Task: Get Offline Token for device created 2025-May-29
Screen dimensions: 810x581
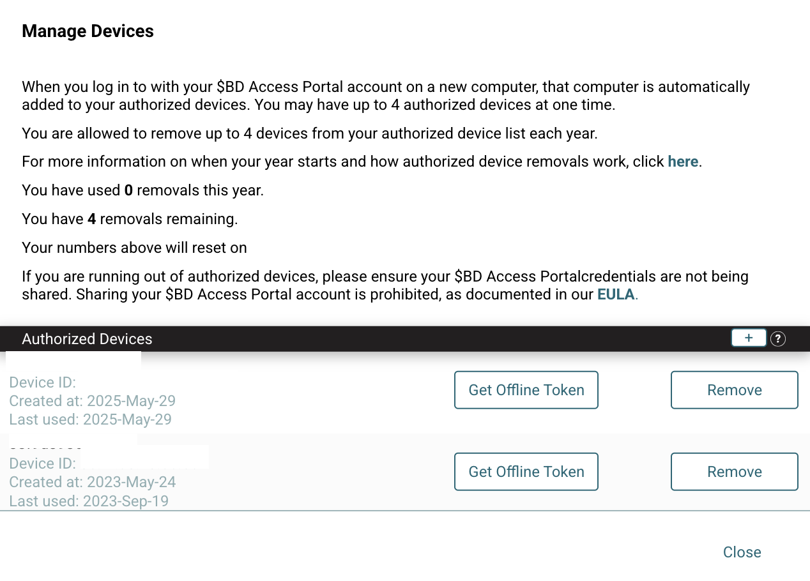Action: (x=526, y=390)
